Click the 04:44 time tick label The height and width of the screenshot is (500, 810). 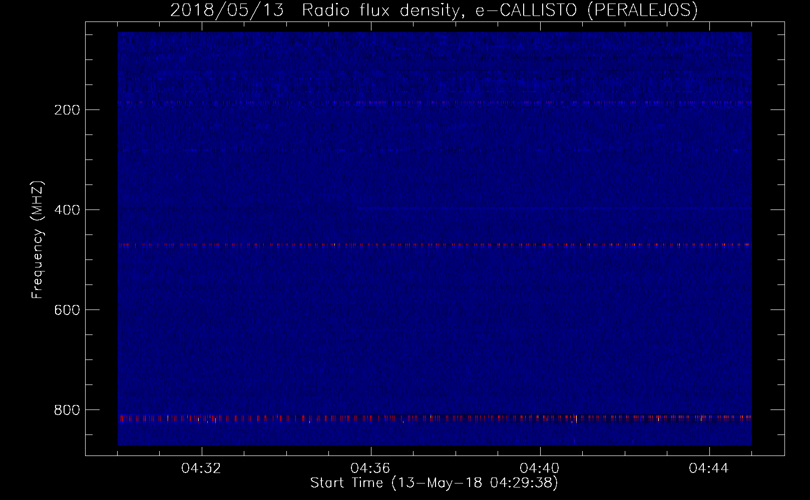(709, 468)
